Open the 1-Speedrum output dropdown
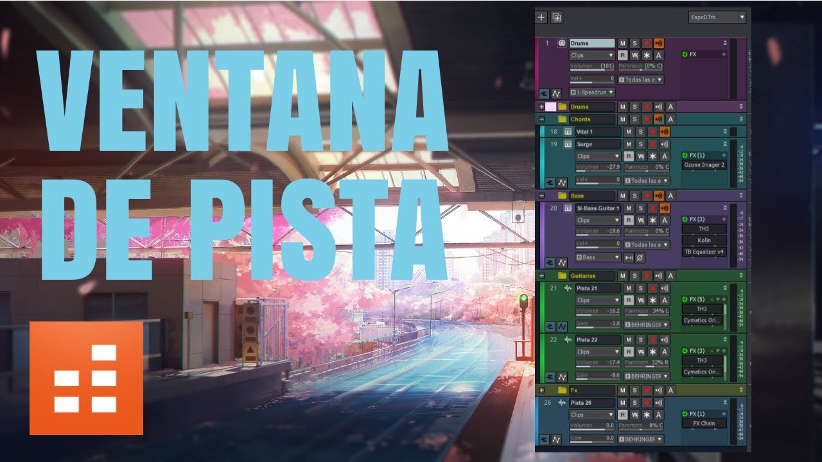 click(x=593, y=92)
